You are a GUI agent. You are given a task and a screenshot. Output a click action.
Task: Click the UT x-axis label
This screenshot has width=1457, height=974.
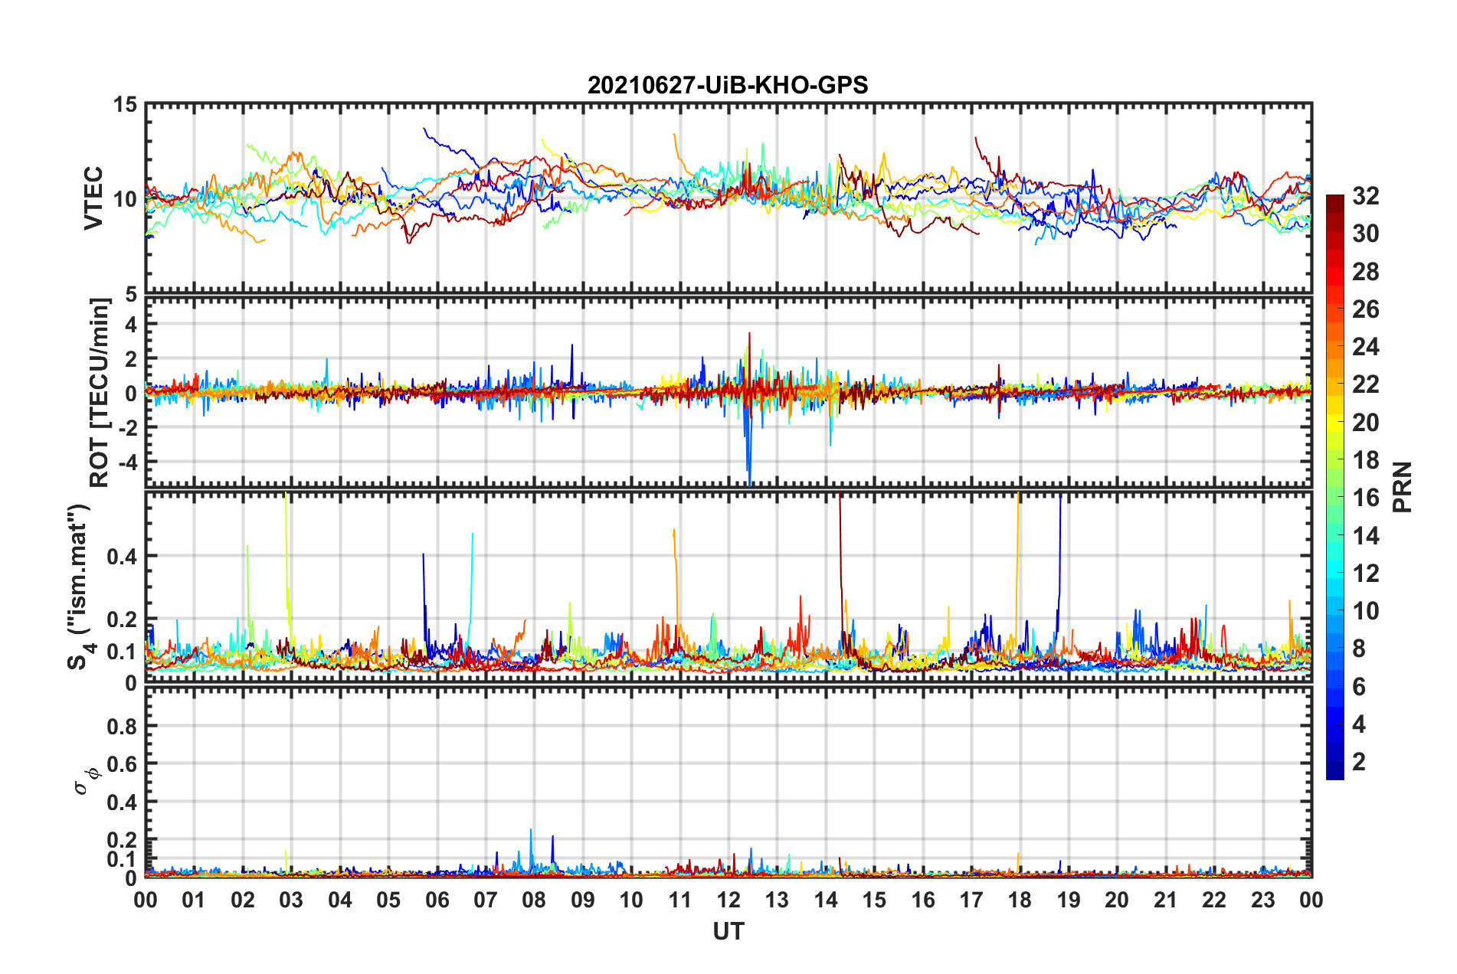(728, 931)
